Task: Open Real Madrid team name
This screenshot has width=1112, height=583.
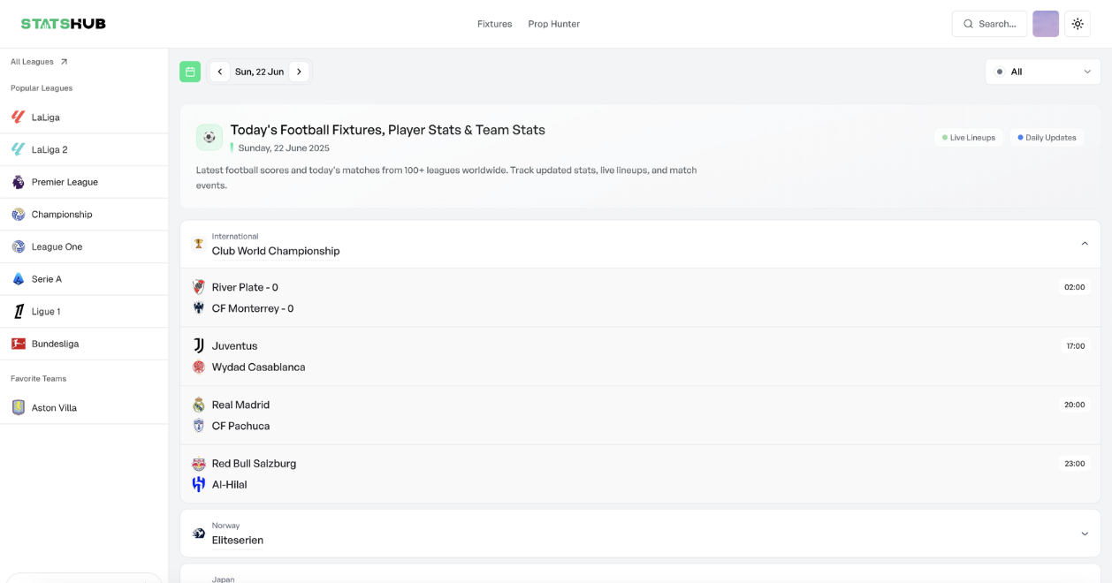Action: coord(240,405)
